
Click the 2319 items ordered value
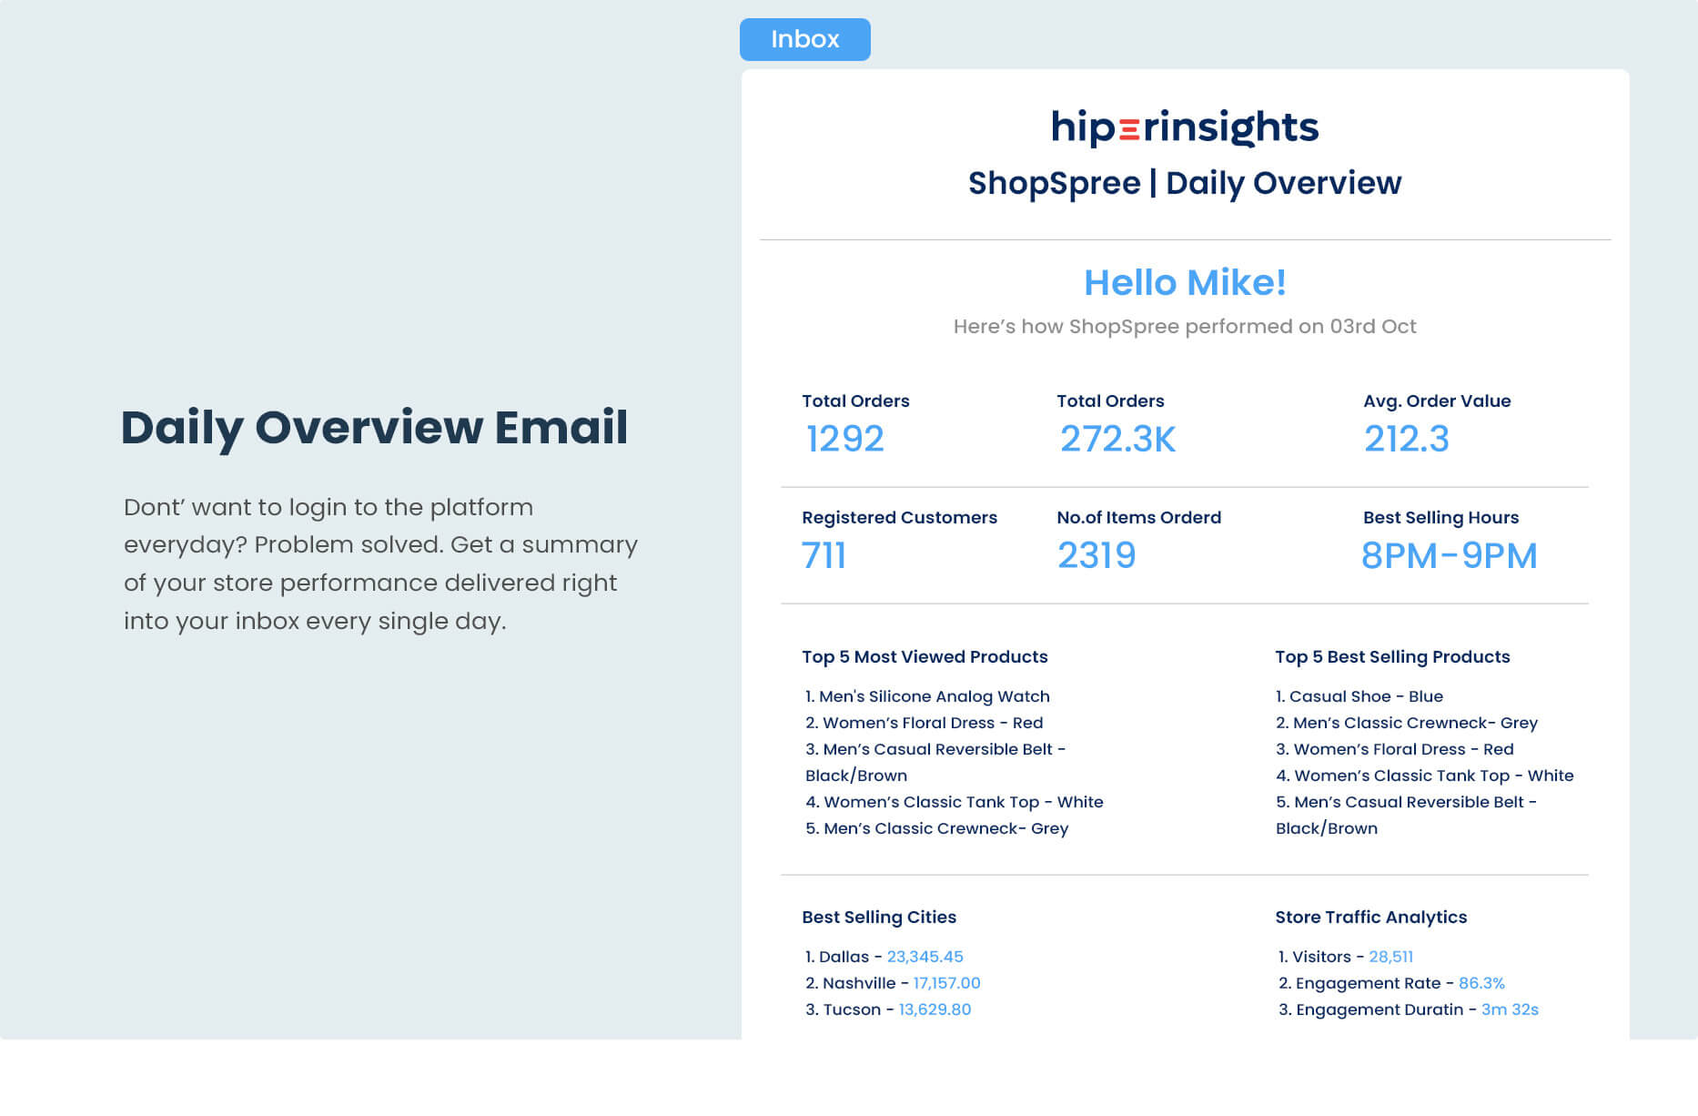[x=1097, y=555]
